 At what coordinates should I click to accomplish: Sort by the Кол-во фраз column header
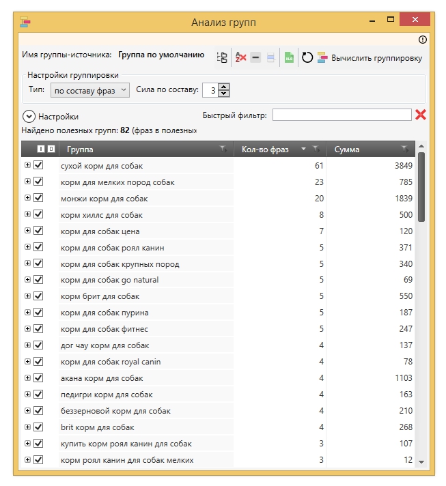point(265,149)
